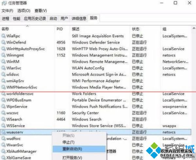Click the gear icon beside WSService
The height and width of the screenshot is (160, 196).
click(x=3, y=126)
